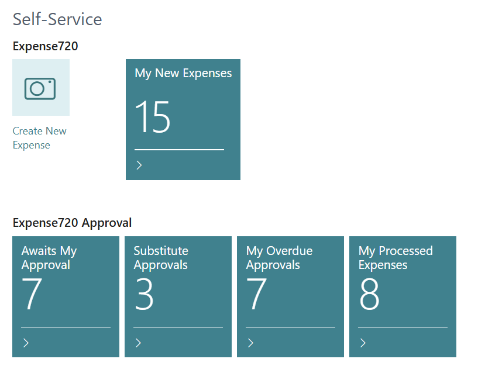Expand Awaits My Approval using its chevron
478x376 pixels.
[x=26, y=343]
